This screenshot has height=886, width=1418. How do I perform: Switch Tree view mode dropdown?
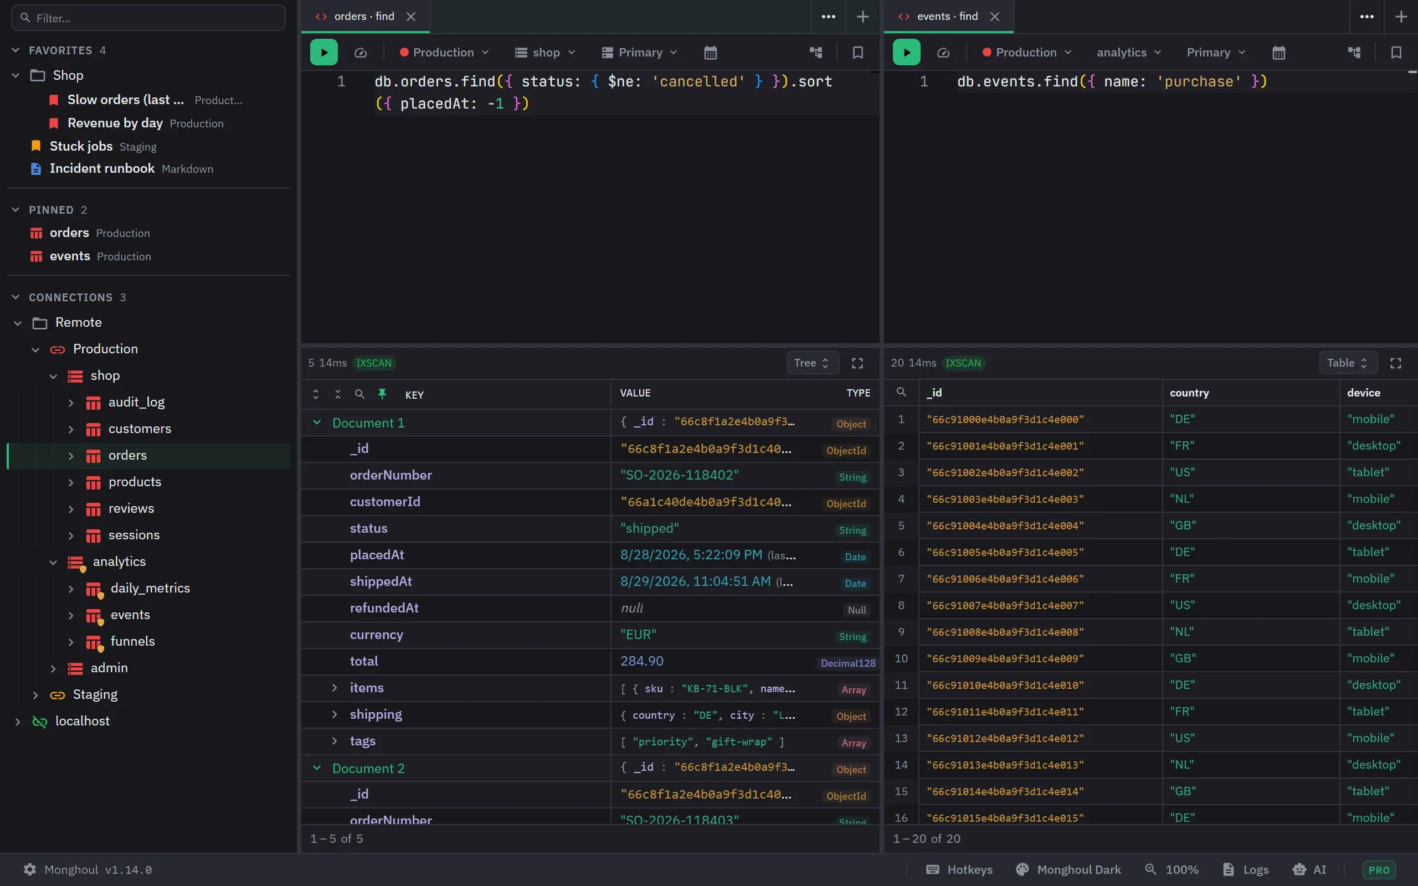point(812,363)
